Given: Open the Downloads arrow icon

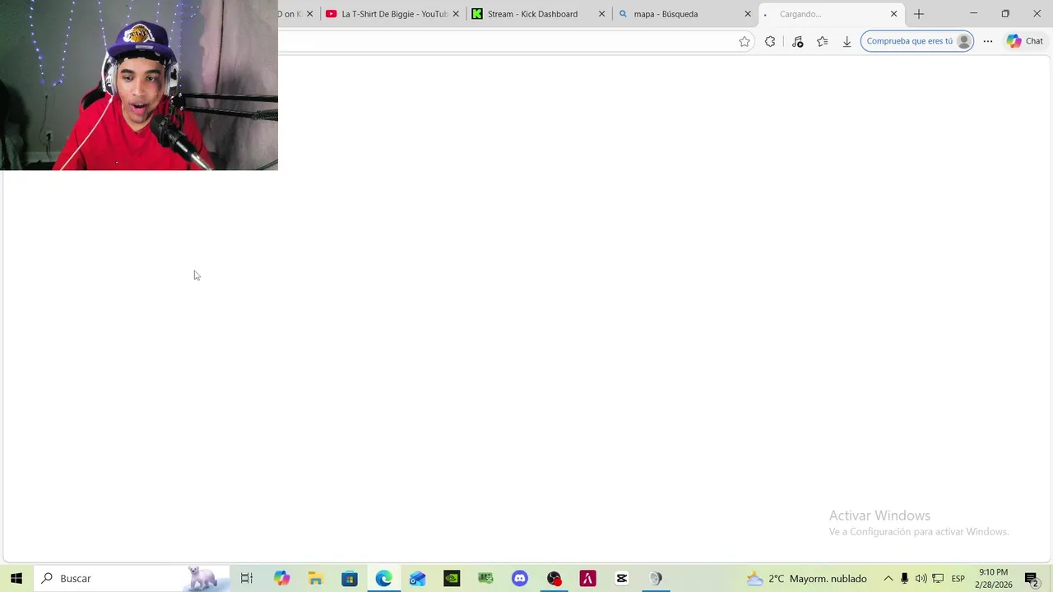Looking at the screenshot, I should [847, 41].
